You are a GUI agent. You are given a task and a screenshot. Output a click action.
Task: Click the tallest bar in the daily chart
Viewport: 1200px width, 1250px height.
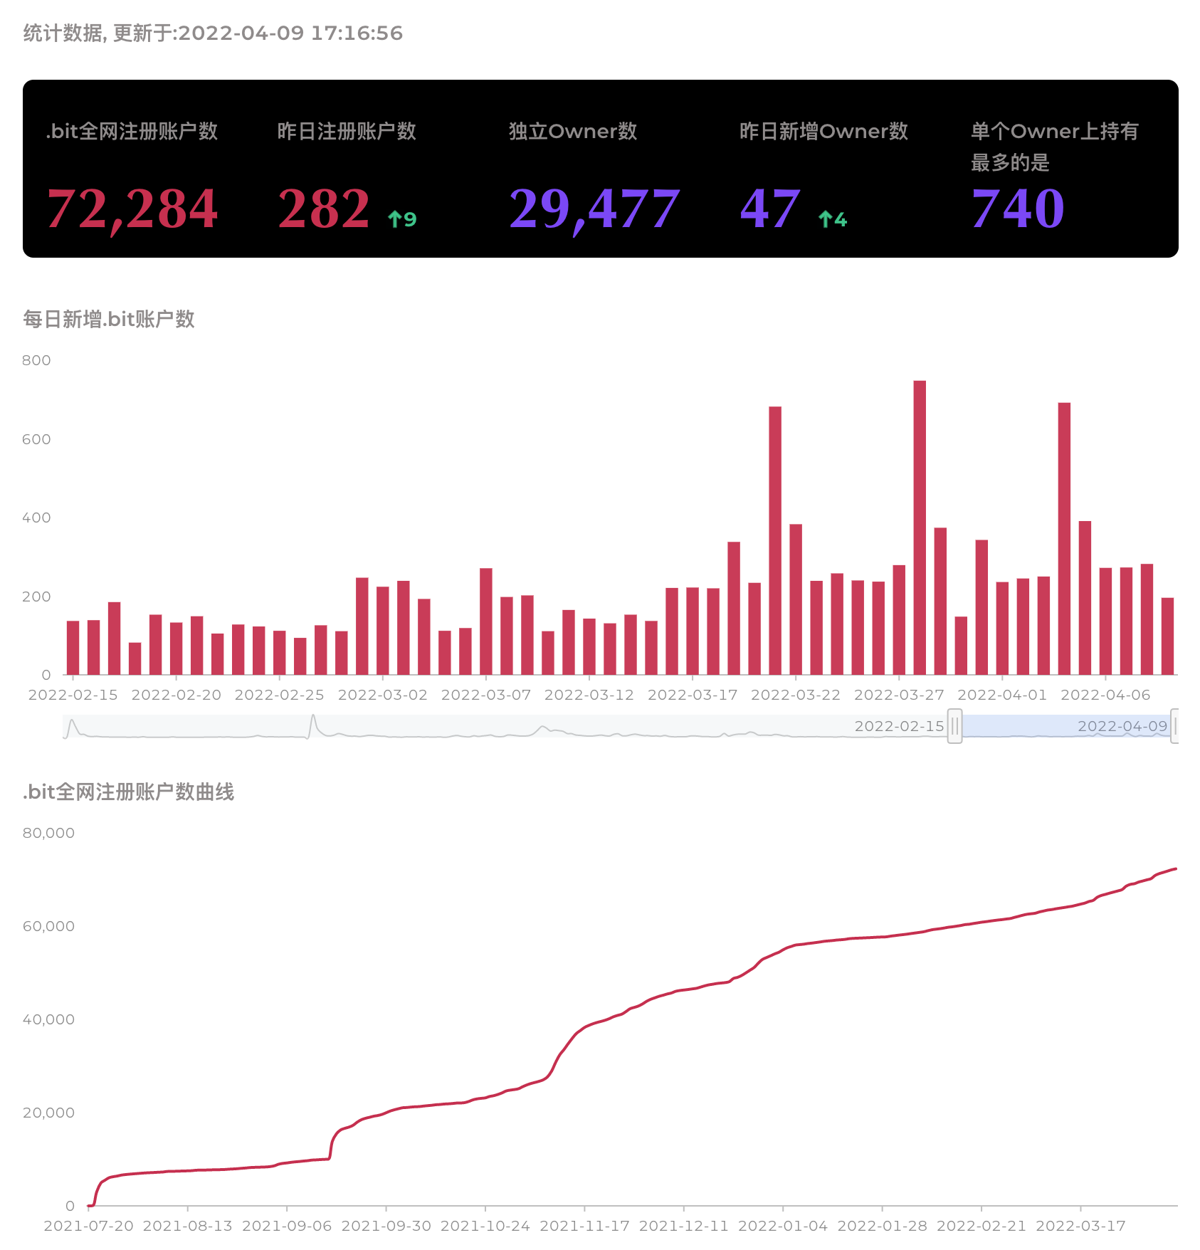click(920, 527)
